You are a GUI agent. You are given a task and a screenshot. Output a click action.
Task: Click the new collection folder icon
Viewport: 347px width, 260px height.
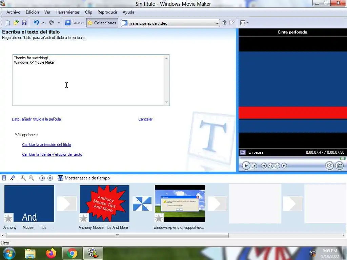coord(232,23)
